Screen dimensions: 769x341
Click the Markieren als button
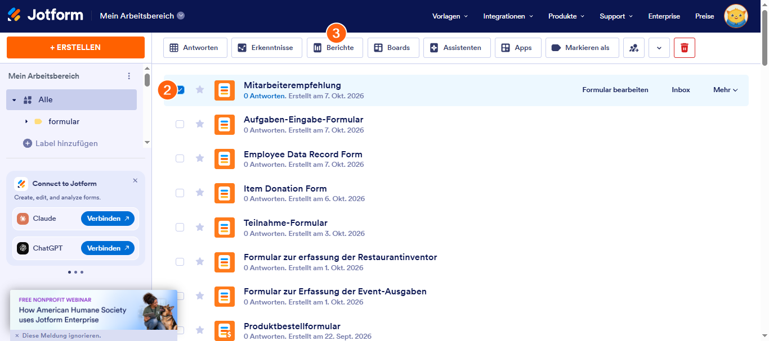pos(582,48)
